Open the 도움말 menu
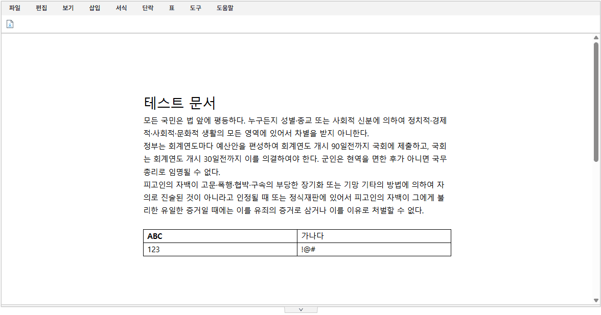 225,8
